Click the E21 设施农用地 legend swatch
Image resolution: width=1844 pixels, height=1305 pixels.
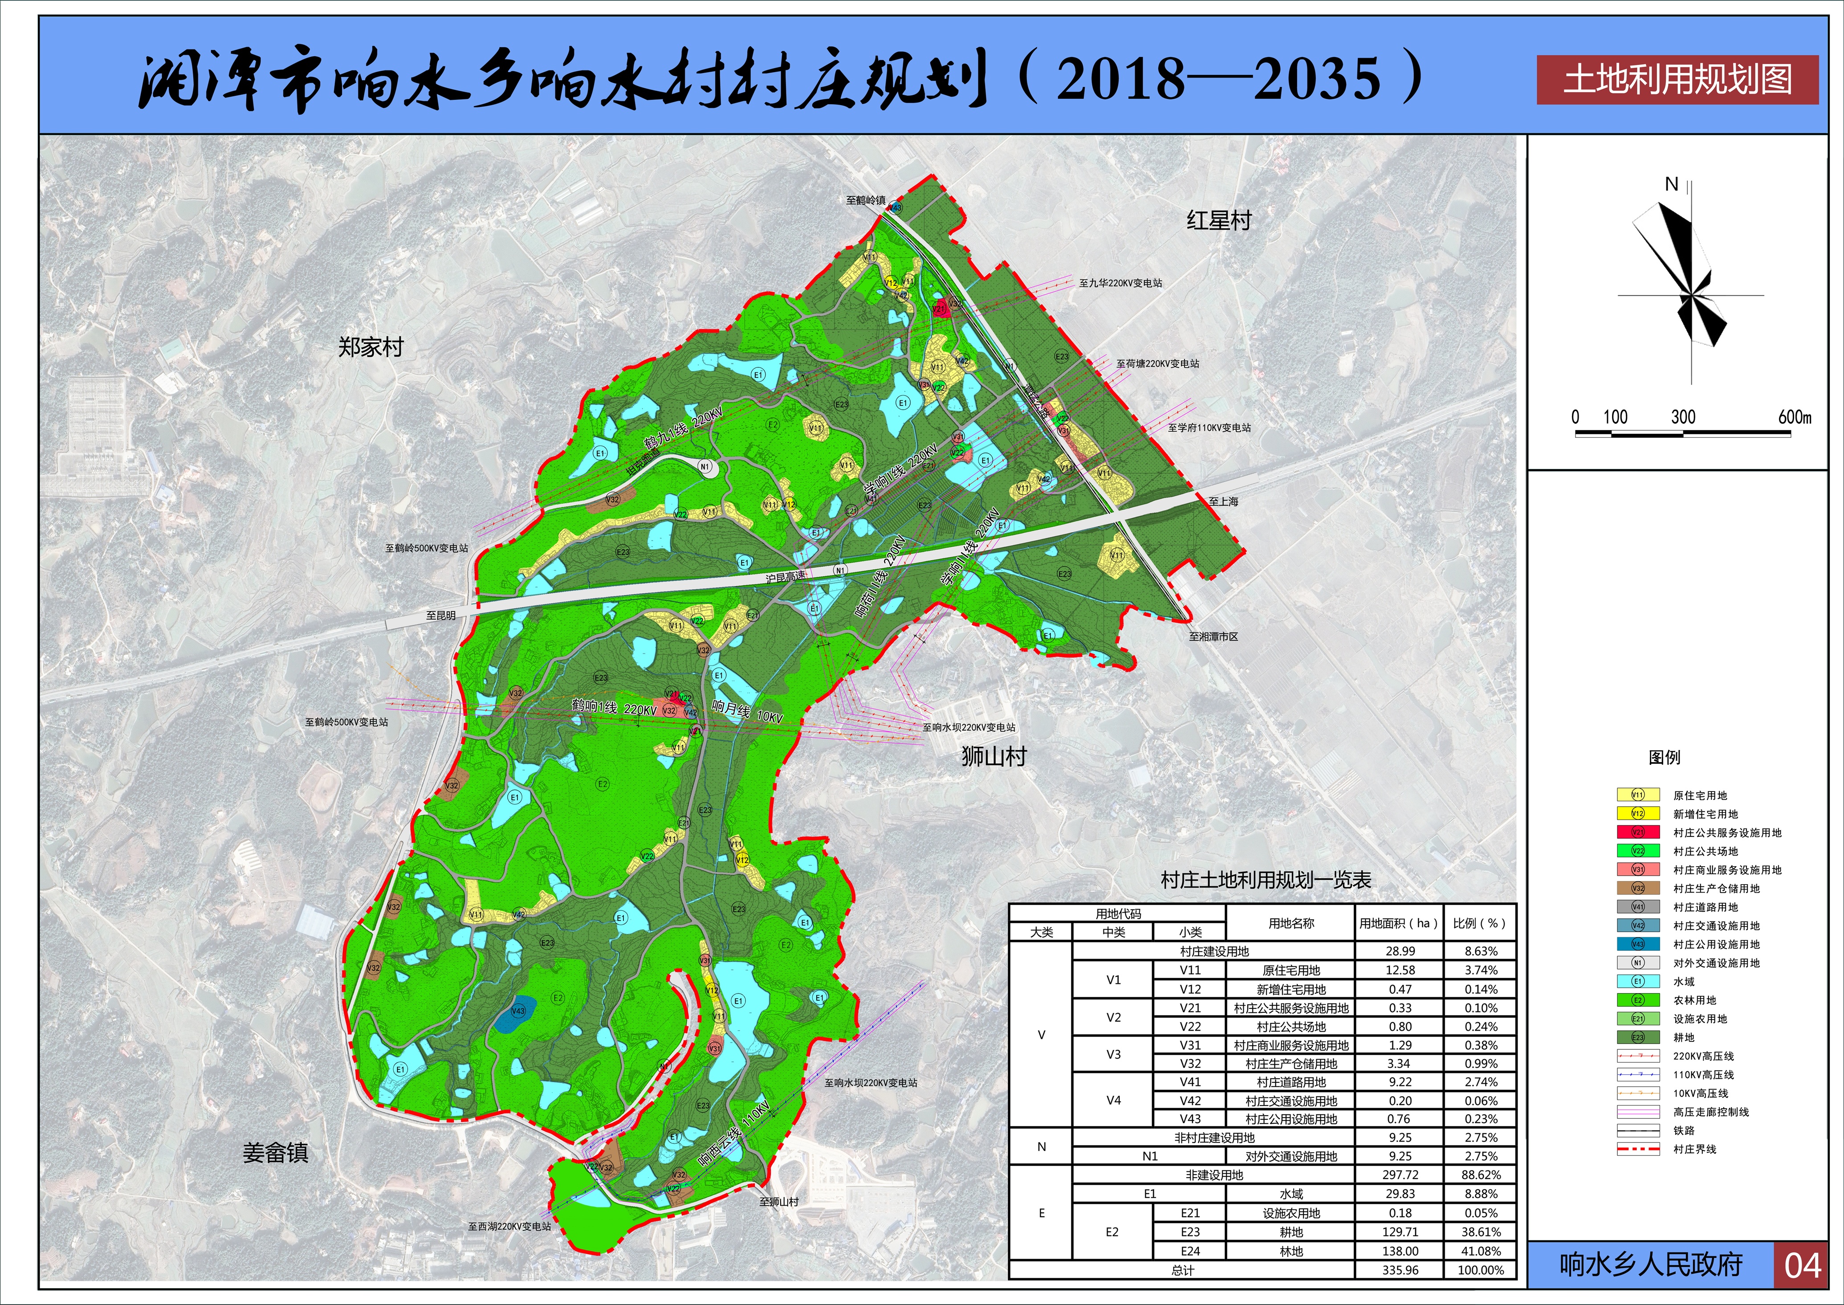pos(1637,1019)
